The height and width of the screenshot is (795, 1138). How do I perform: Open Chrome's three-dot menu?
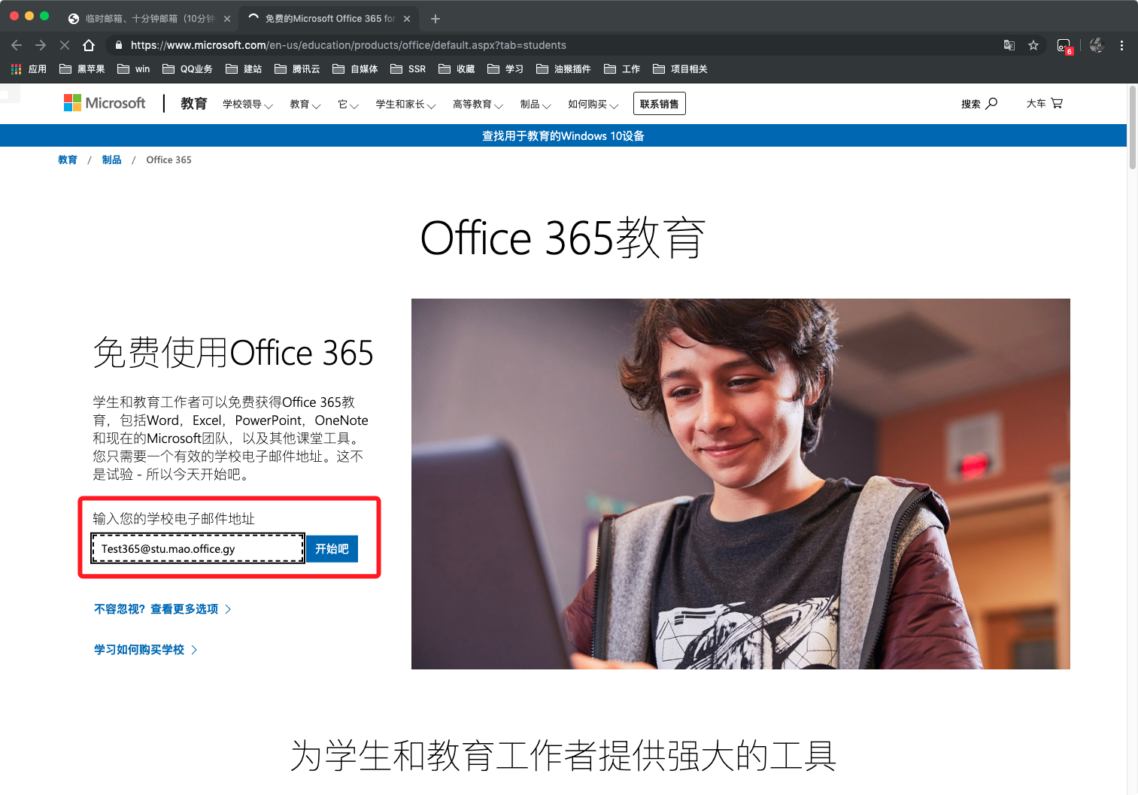point(1121,45)
